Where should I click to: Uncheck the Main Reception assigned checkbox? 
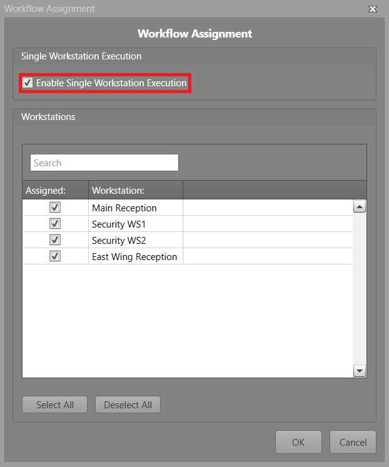(55, 208)
